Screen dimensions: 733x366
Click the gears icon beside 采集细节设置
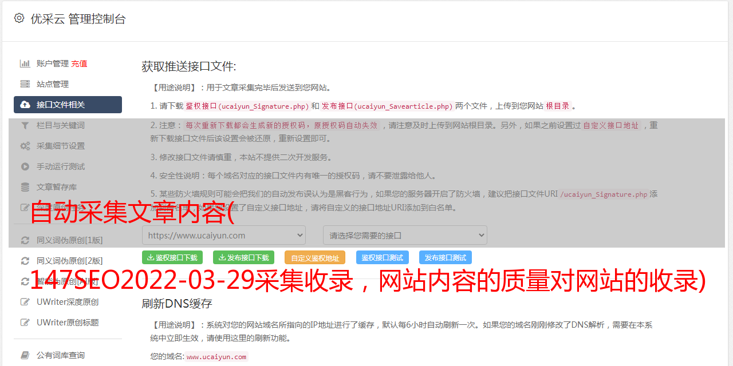tap(25, 146)
